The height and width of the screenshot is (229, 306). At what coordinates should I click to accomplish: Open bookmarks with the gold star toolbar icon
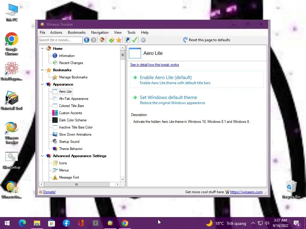[x=119, y=40]
